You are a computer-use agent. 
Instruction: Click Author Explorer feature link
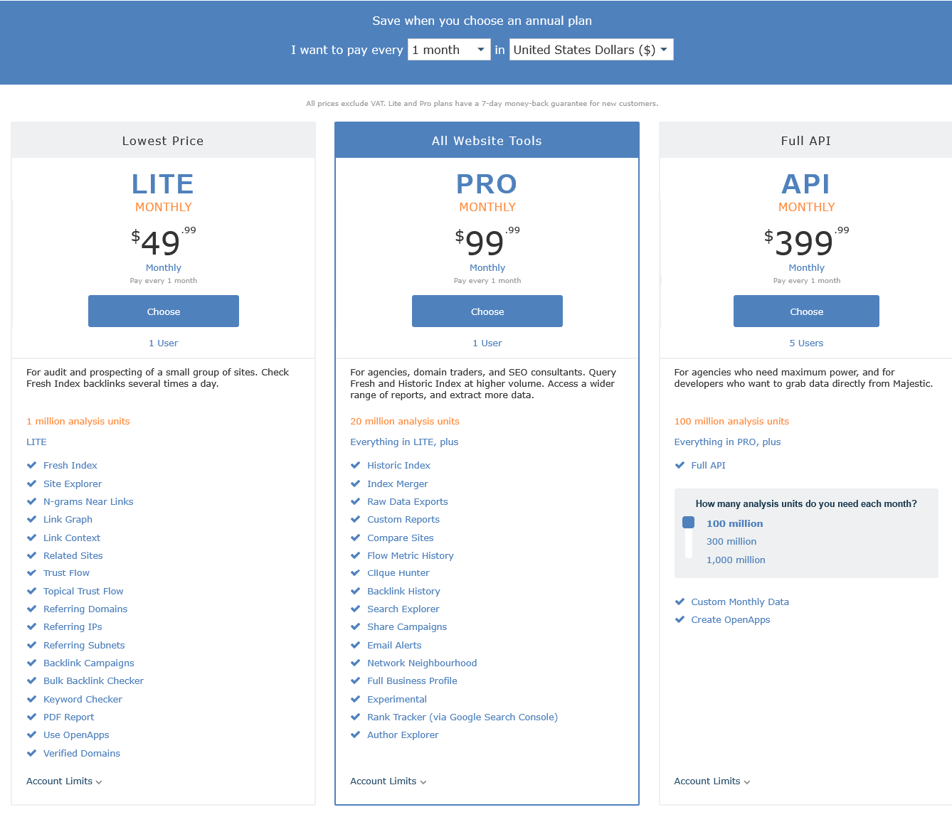tap(403, 735)
